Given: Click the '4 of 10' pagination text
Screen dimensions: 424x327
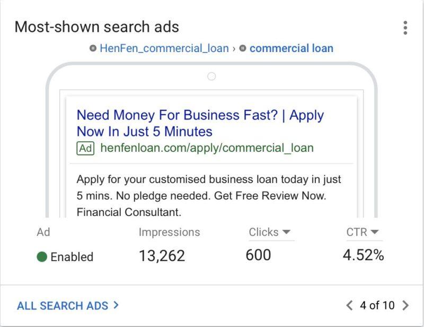Looking at the screenshot, I should (x=377, y=305).
